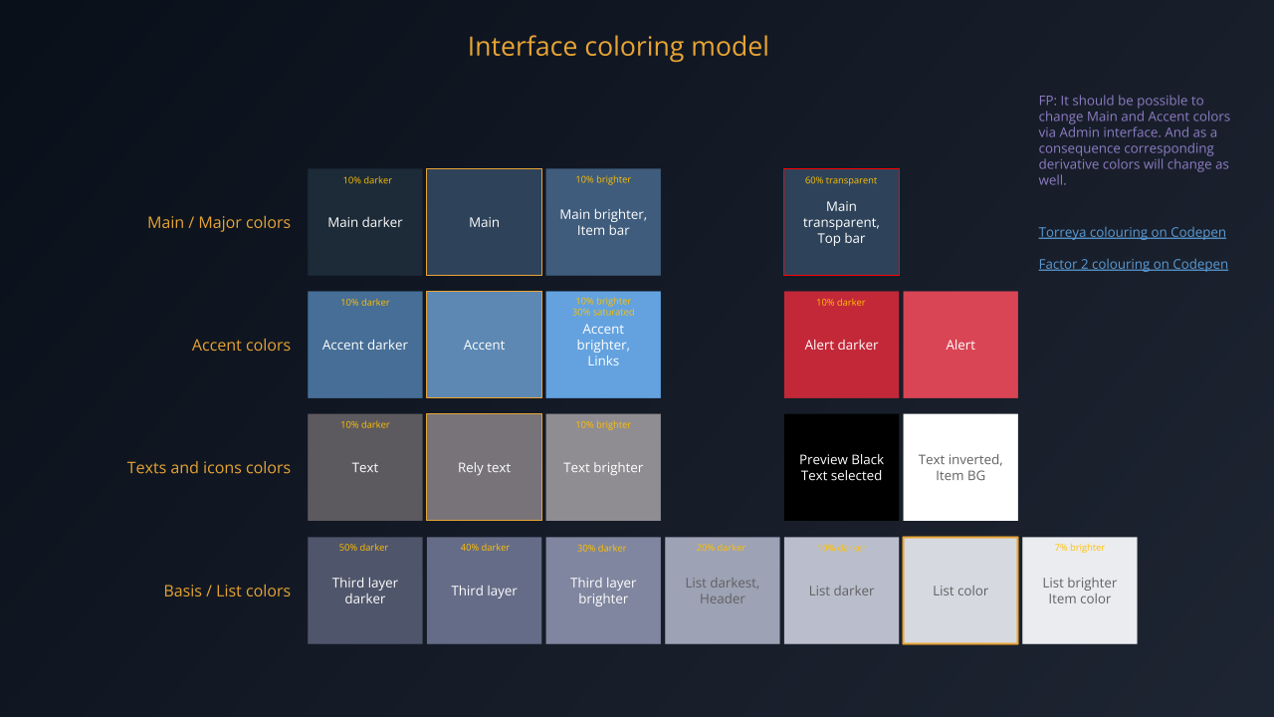
Task: Open Torreya colouring on Codepen link
Action: pyautogui.click(x=1132, y=231)
